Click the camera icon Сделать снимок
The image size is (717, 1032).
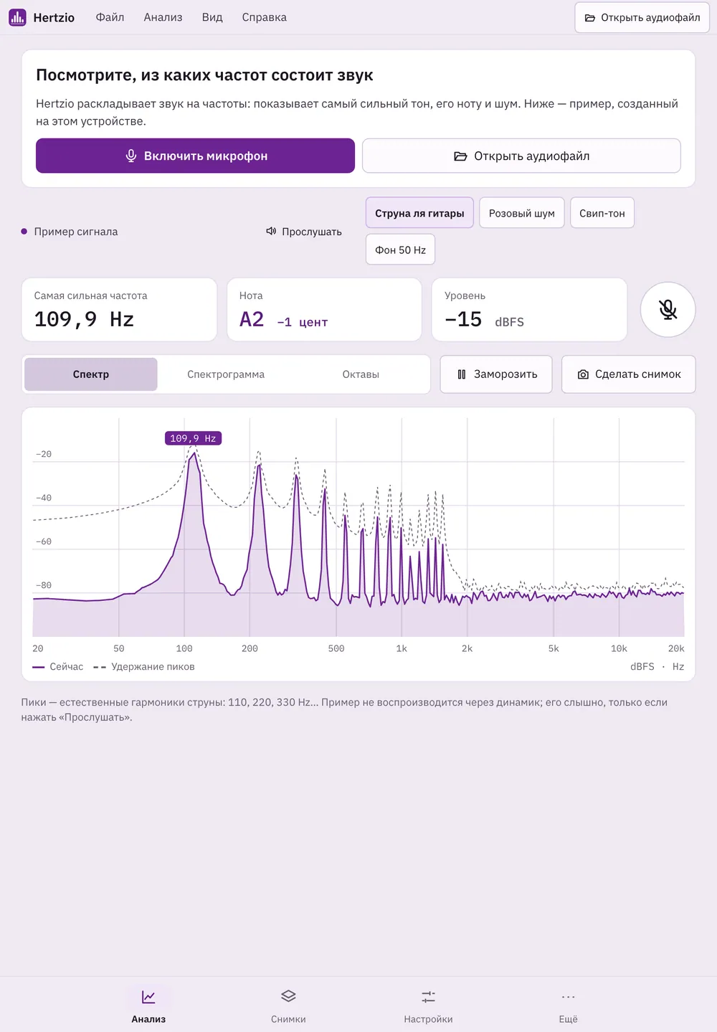point(583,374)
